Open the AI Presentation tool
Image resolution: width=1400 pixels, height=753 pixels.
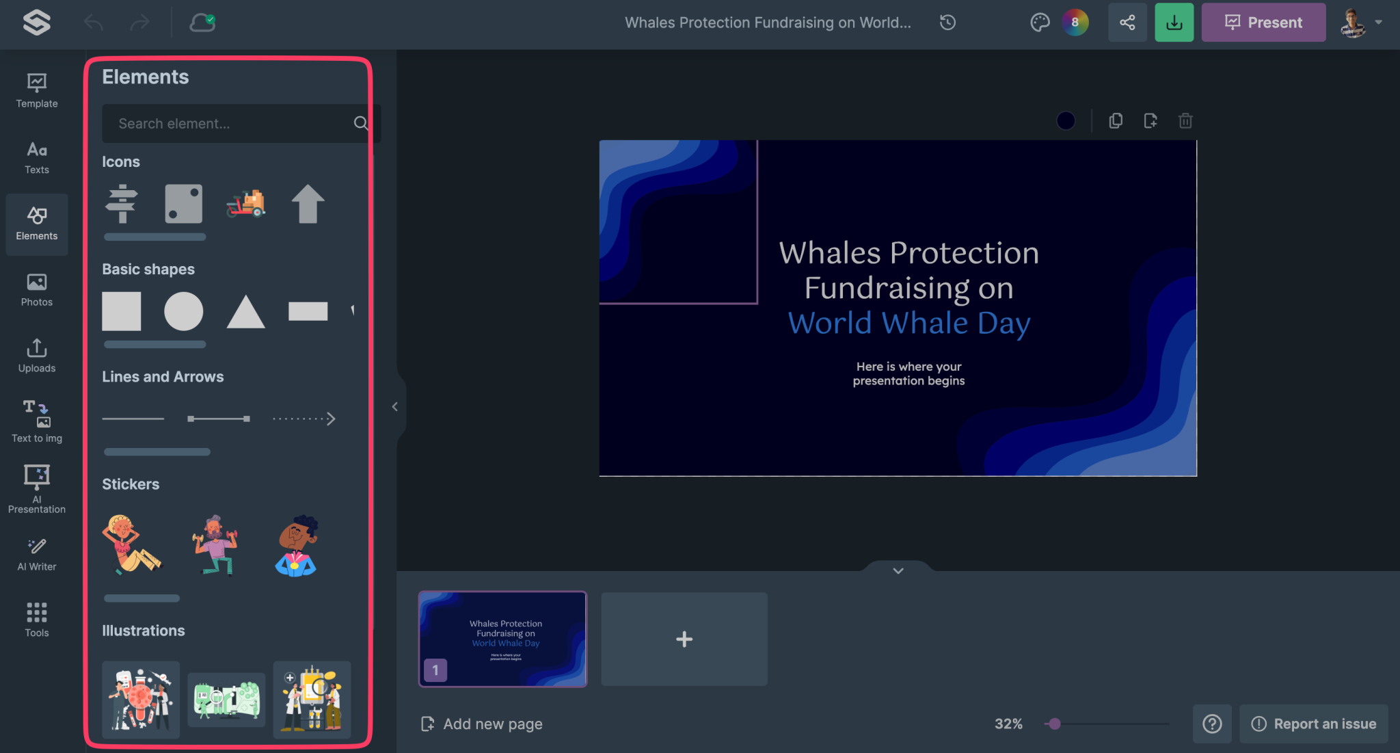(x=36, y=487)
